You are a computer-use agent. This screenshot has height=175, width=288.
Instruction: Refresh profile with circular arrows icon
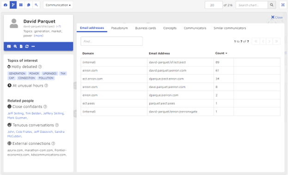[27, 46]
